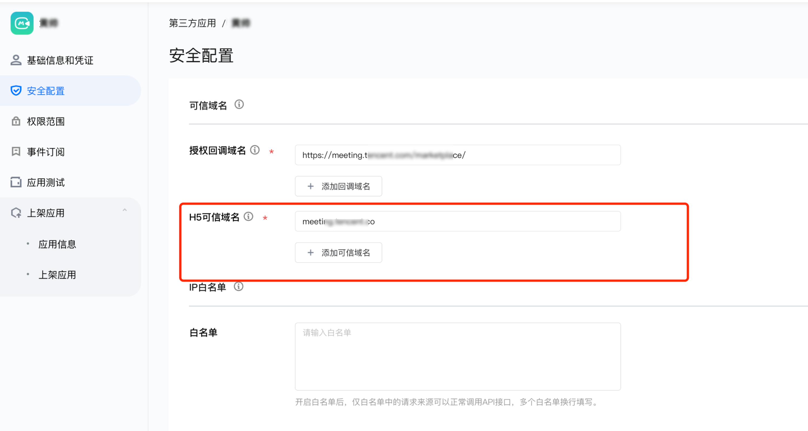Click the info icon next to H5可信域名
Screen dimensions: 808x431
pos(249,216)
